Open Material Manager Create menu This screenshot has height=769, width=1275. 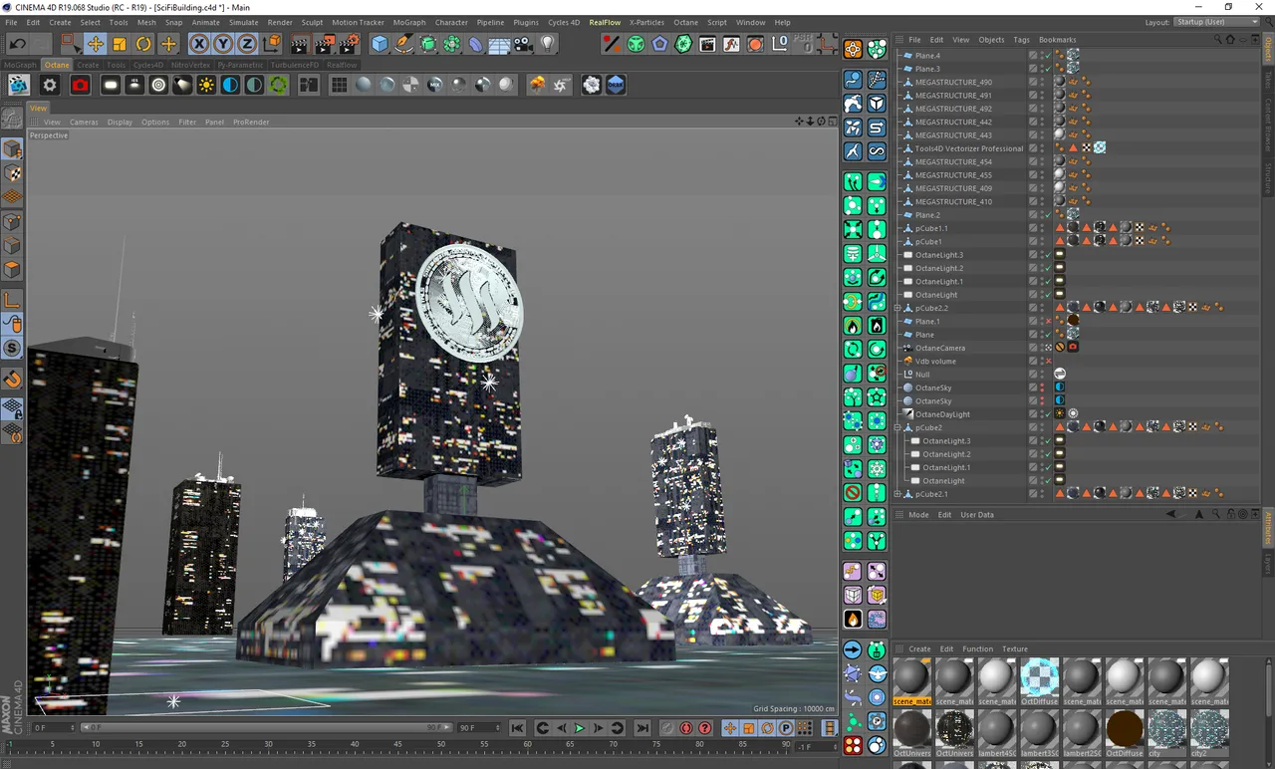[x=919, y=648]
